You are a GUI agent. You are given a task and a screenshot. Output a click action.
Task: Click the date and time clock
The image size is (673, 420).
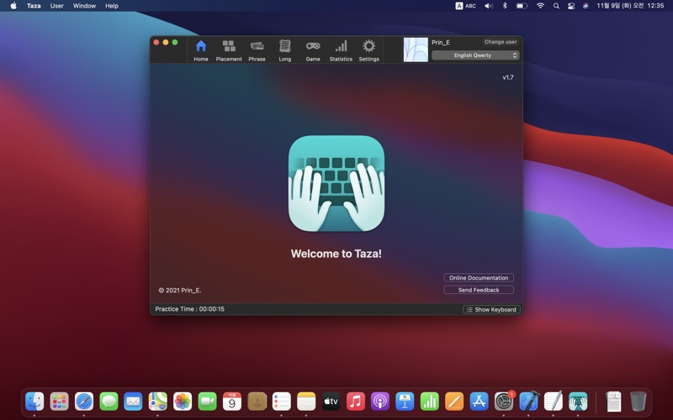coord(630,6)
